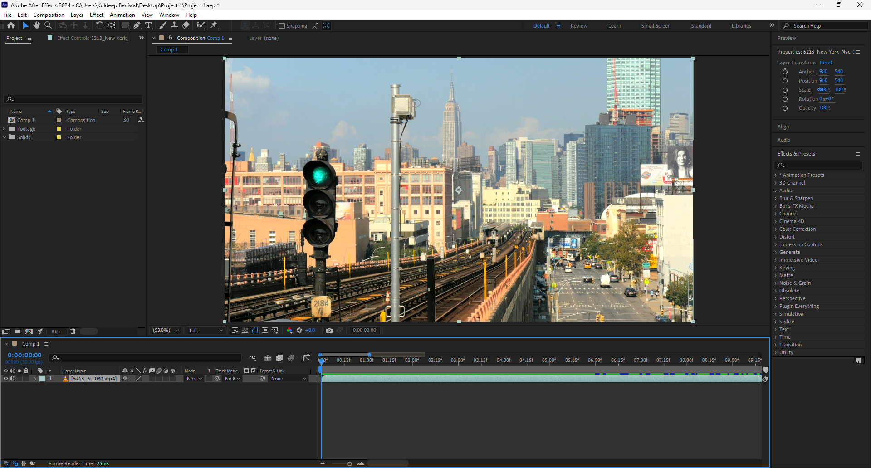This screenshot has height=468, width=871.
Task: Select the Puppet Pin tool
Action: (x=214, y=25)
